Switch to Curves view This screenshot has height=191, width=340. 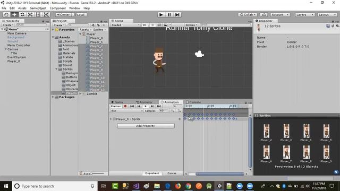tap(172, 173)
